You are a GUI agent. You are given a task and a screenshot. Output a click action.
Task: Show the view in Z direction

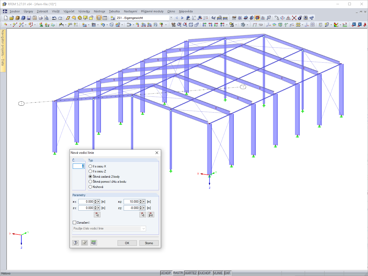216,25
